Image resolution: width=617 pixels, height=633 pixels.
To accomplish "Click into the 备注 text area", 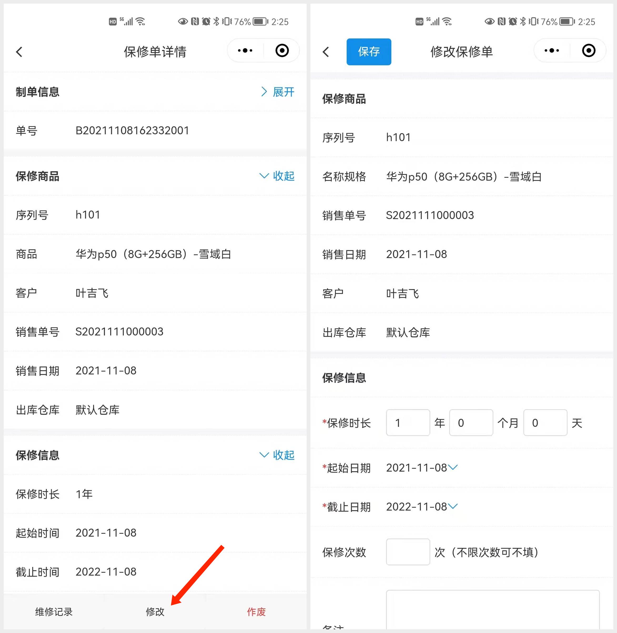I will [493, 610].
